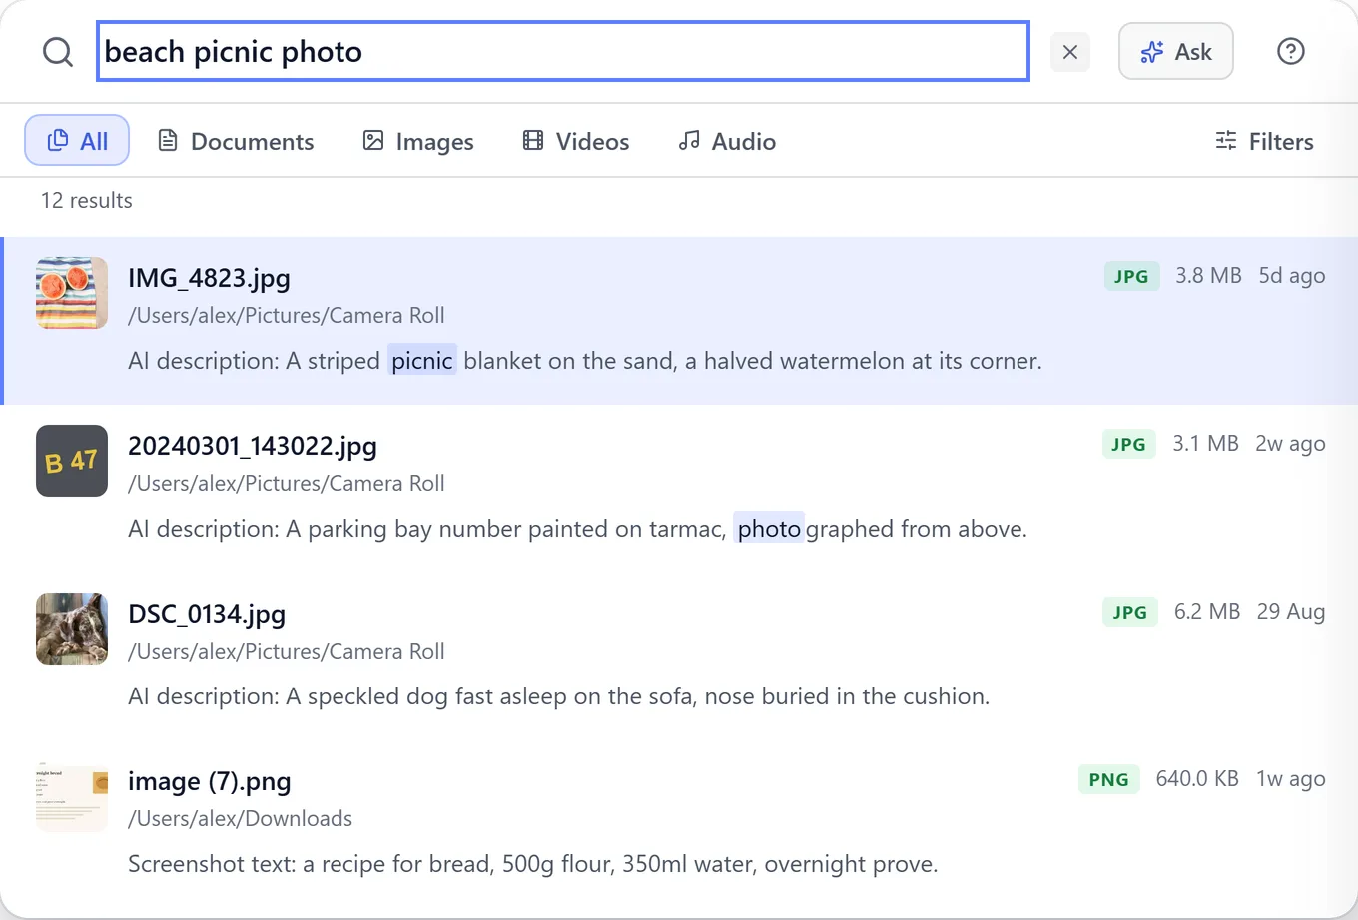The image size is (1358, 920).
Task: Select the DSC_0134.jpg file name
Action: click(207, 614)
